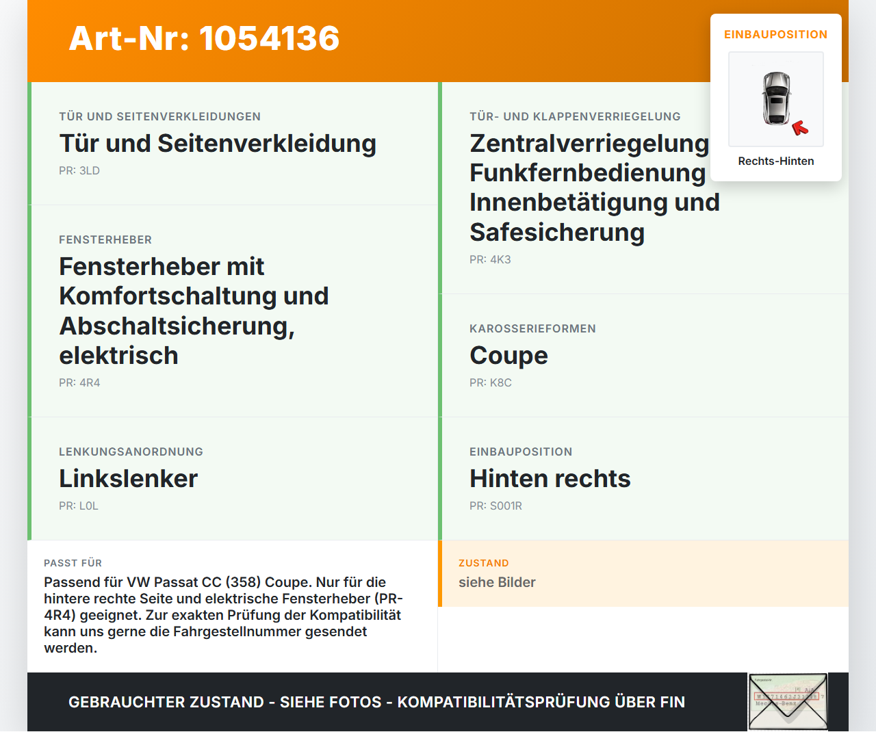This screenshot has height=732, width=876.
Task: Click the TÜR- UND KLAPPENVERRIEGELUNG label
Action: tap(575, 116)
